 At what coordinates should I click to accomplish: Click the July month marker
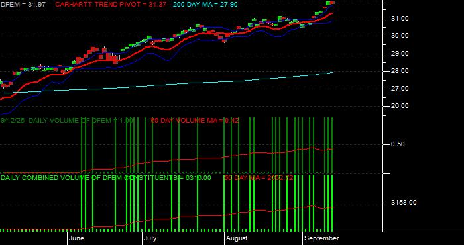[150, 238]
